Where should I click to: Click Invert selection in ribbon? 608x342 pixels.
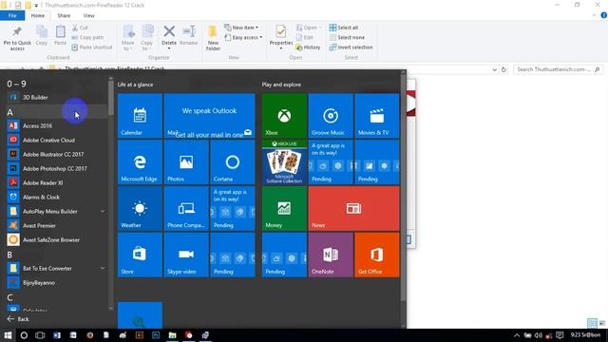351,47
